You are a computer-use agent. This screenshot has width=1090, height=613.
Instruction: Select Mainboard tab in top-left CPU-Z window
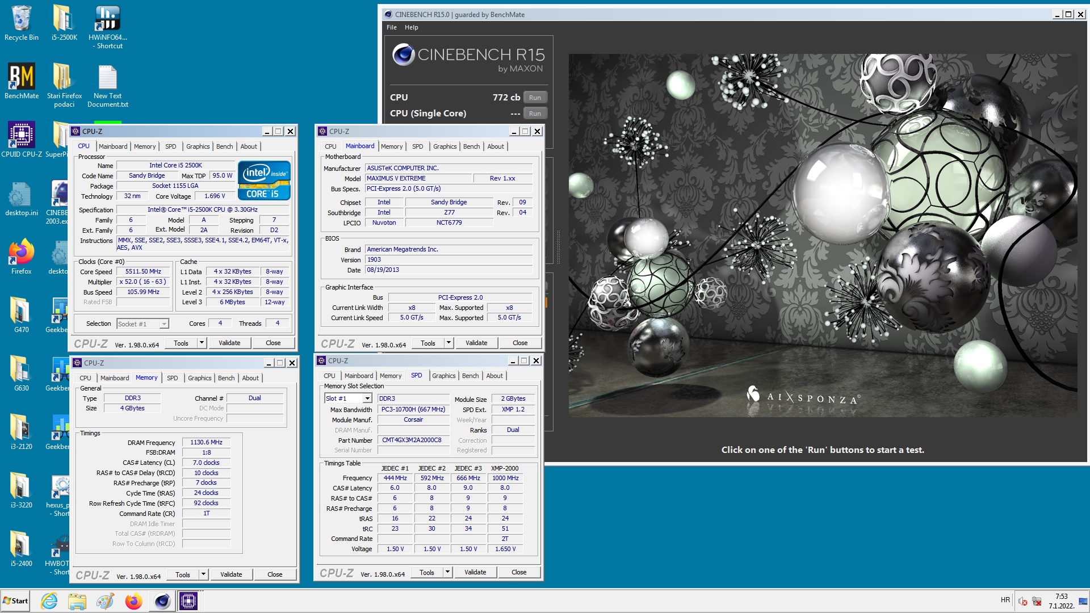point(113,146)
